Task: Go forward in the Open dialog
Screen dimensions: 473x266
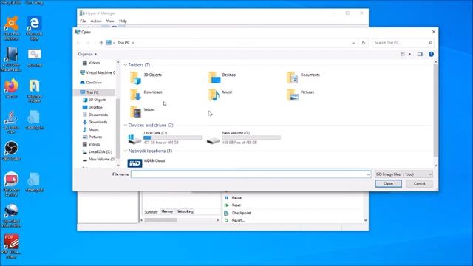Action: pos(88,43)
